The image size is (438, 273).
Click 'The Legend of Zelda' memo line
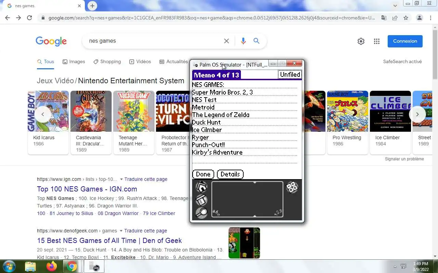[221, 115]
